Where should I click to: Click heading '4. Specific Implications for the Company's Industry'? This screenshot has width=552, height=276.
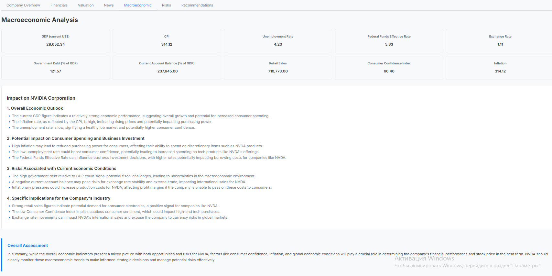(x=59, y=198)
